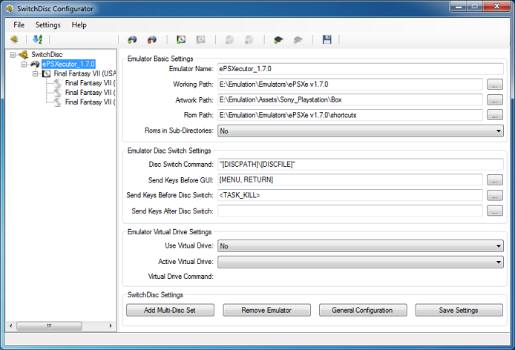Viewport: 515px width, 350px height.
Task: Click the second greyed disc toolbar icon
Action: [249, 40]
